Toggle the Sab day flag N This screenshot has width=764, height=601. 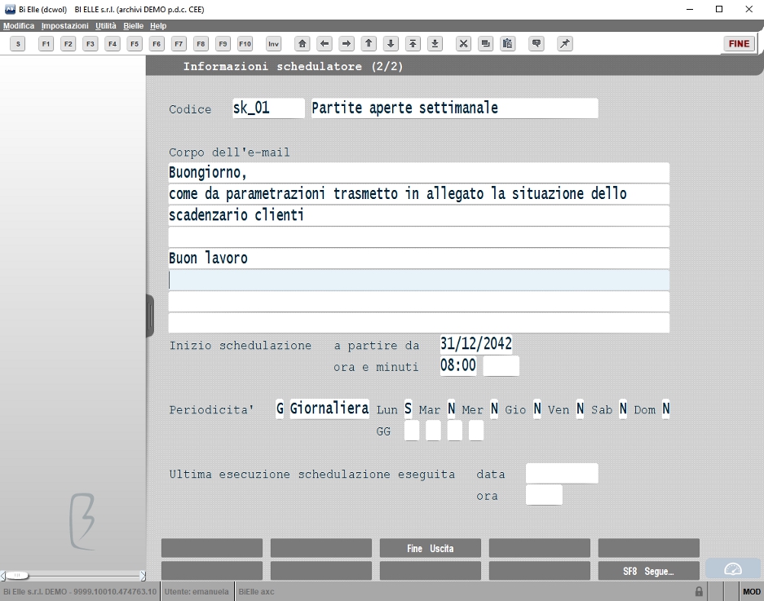[x=623, y=409]
